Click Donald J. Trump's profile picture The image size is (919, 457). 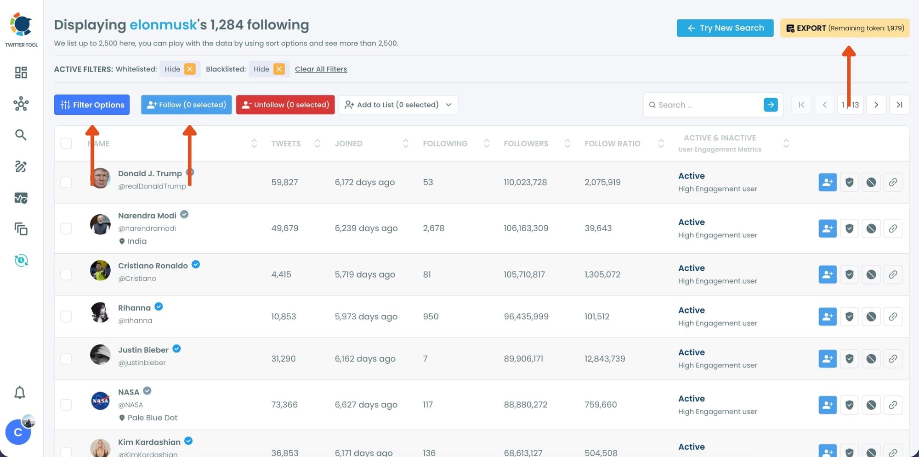click(x=100, y=178)
